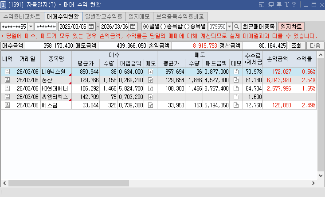Switch to 보유종목수익률비교 tab
Viewport: 325px width, 197px height.
point(180,16)
